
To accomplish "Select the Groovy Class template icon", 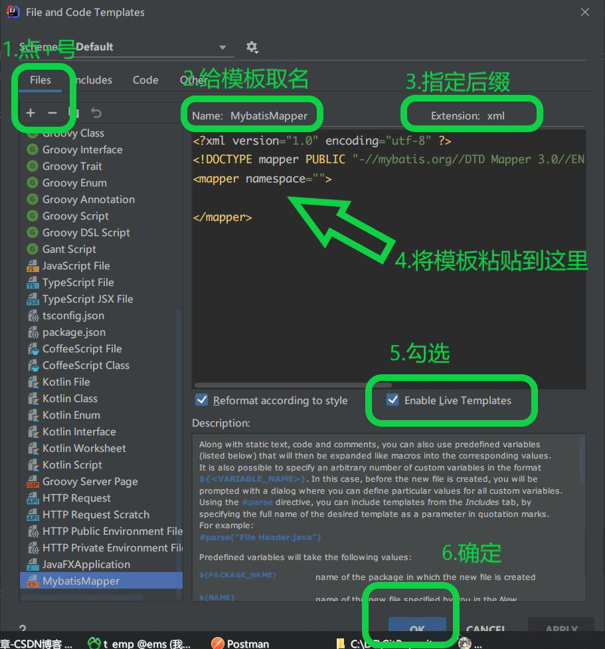I will (33, 133).
